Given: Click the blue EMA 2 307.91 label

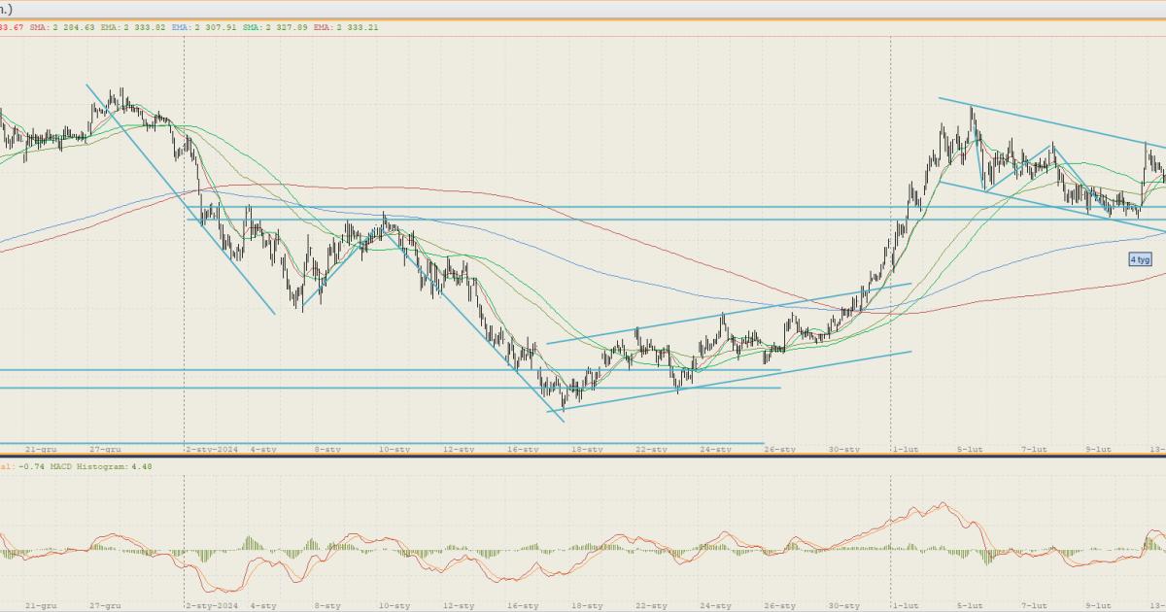Looking at the screenshot, I should (x=207, y=27).
